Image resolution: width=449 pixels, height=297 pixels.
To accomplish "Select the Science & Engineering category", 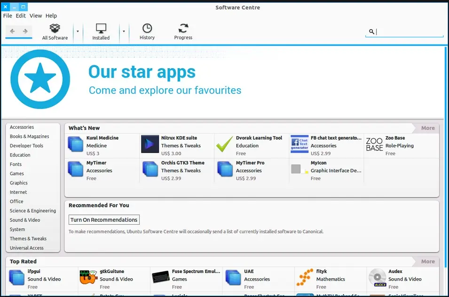I will (33, 211).
